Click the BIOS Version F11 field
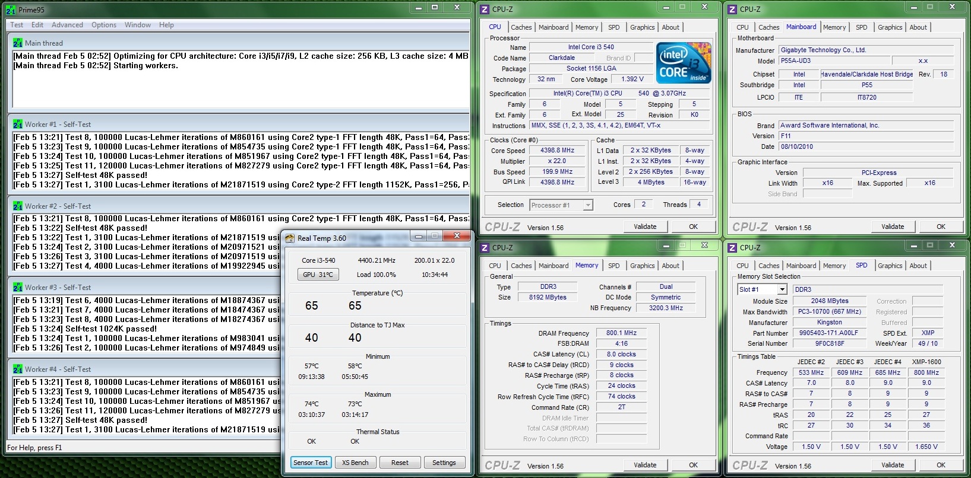Viewport: 971px width, 478px height. click(x=866, y=136)
